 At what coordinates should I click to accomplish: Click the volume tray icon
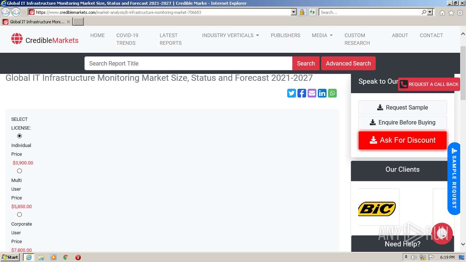(414, 257)
